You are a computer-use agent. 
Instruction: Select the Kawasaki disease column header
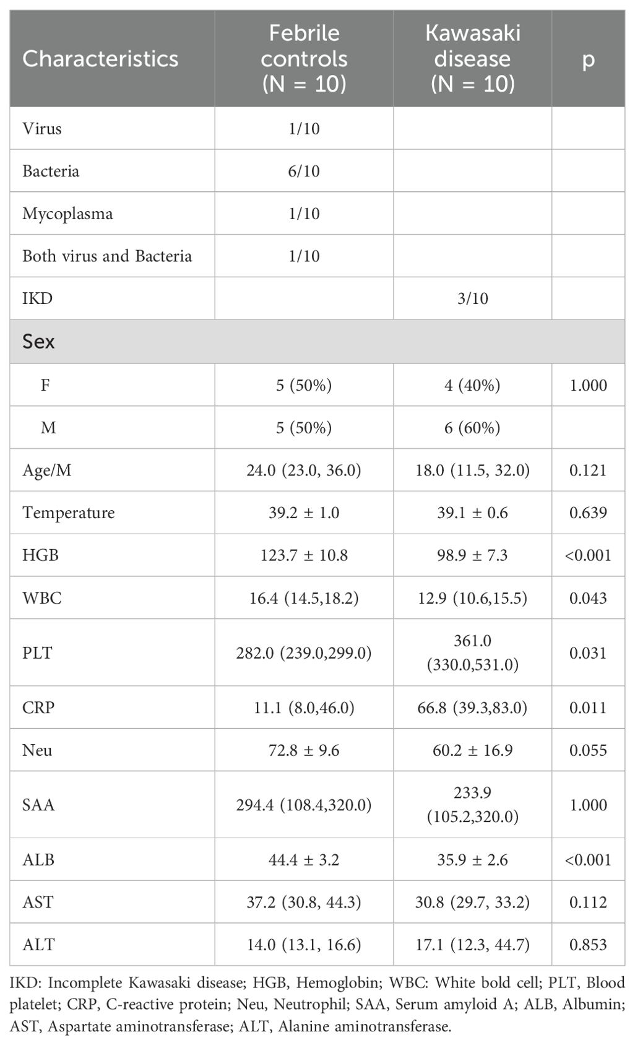(x=473, y=59)
